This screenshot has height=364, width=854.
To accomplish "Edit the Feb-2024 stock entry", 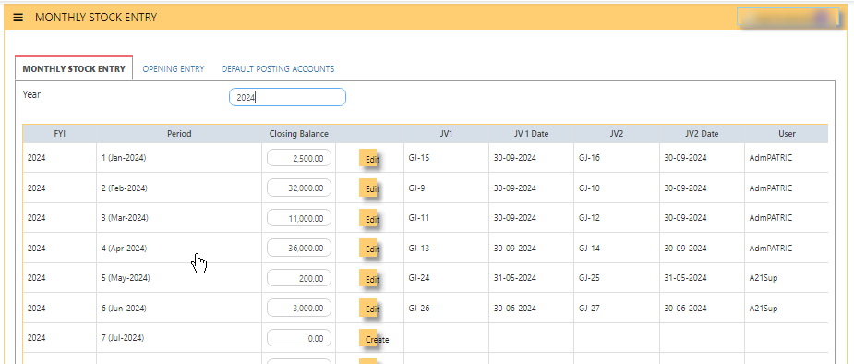I will coord(368,188).
